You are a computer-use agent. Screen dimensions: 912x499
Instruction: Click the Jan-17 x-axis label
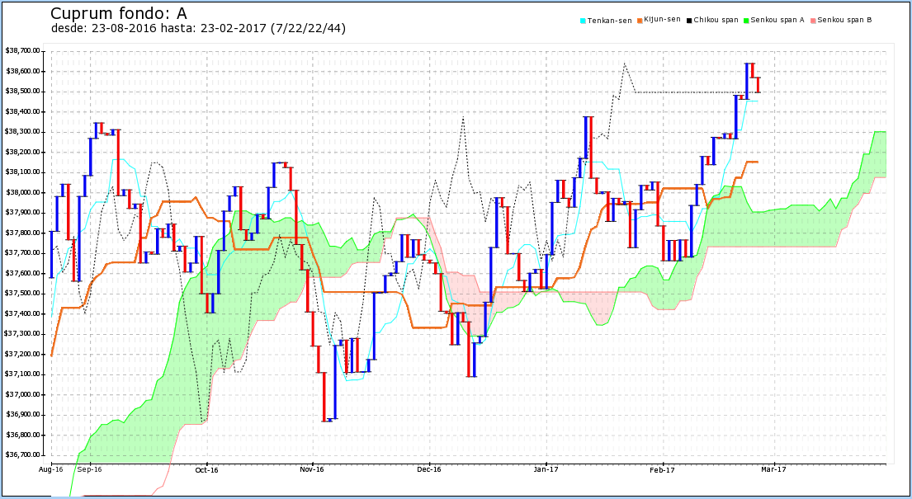(x=546, y=469)
